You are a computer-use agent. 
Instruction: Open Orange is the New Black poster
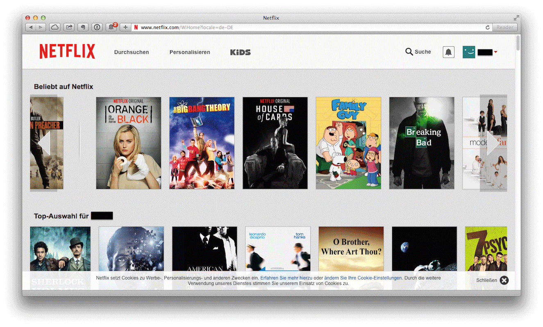click(x=129, y=143)
